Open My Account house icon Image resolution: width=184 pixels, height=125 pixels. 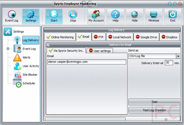pyautogui.click(x=96, y=14)
